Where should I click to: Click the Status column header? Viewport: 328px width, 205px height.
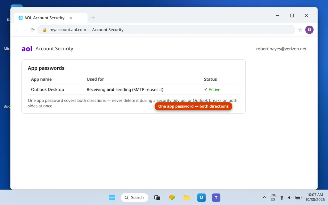click(210, 79)
